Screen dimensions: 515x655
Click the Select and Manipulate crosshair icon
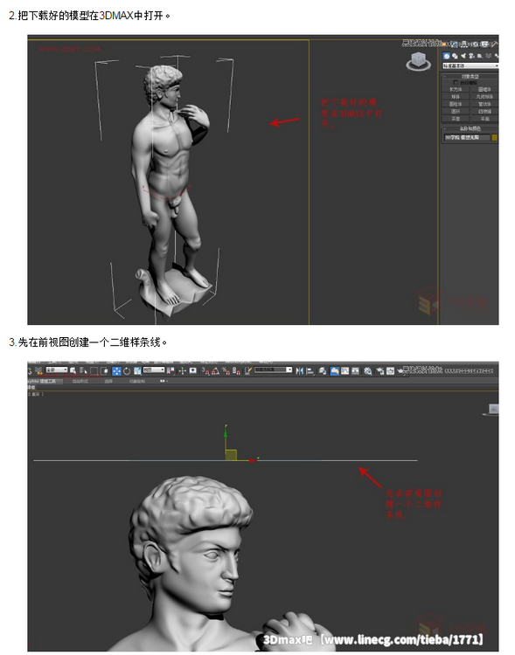click(x=183, y=371)
